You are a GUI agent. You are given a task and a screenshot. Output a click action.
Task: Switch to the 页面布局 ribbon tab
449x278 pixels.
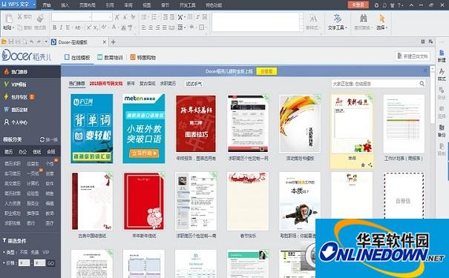[87, 5]
